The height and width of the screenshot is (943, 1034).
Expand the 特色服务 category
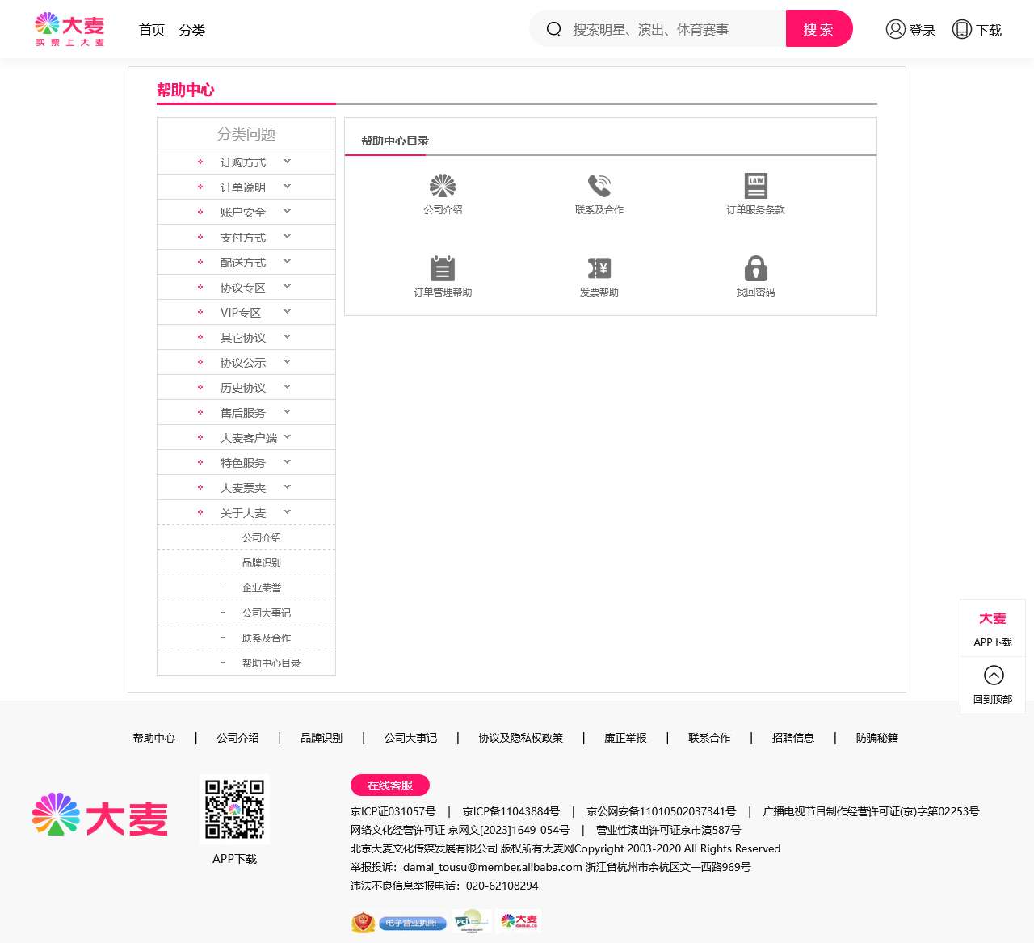pyautogui.click(x=246, y=463)
